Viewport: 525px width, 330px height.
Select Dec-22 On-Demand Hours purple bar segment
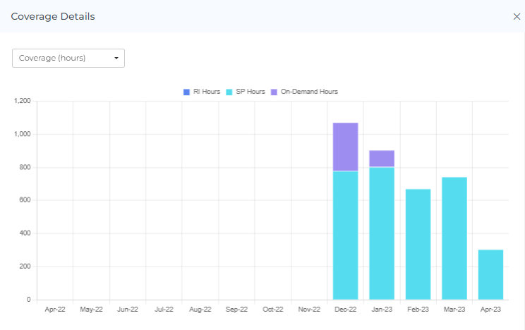tap(346, 147)
